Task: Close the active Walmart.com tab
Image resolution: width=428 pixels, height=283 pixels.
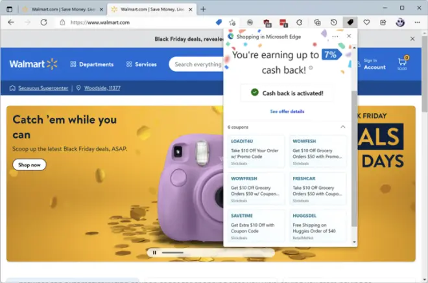Action: pyautogui.click(x=190, y=10)
